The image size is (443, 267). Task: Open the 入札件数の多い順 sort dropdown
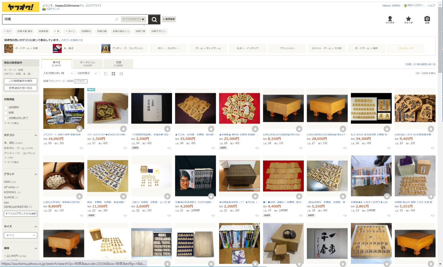58,73
